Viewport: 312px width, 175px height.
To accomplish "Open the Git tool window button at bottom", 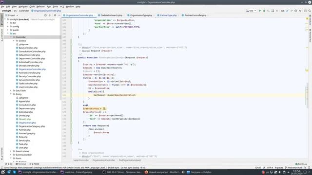I will pos(9,164).
